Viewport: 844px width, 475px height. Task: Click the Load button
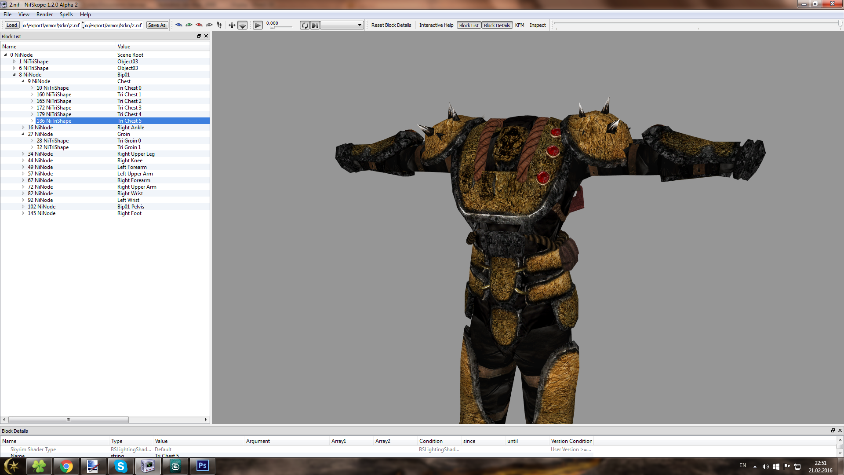click(12, 25)
